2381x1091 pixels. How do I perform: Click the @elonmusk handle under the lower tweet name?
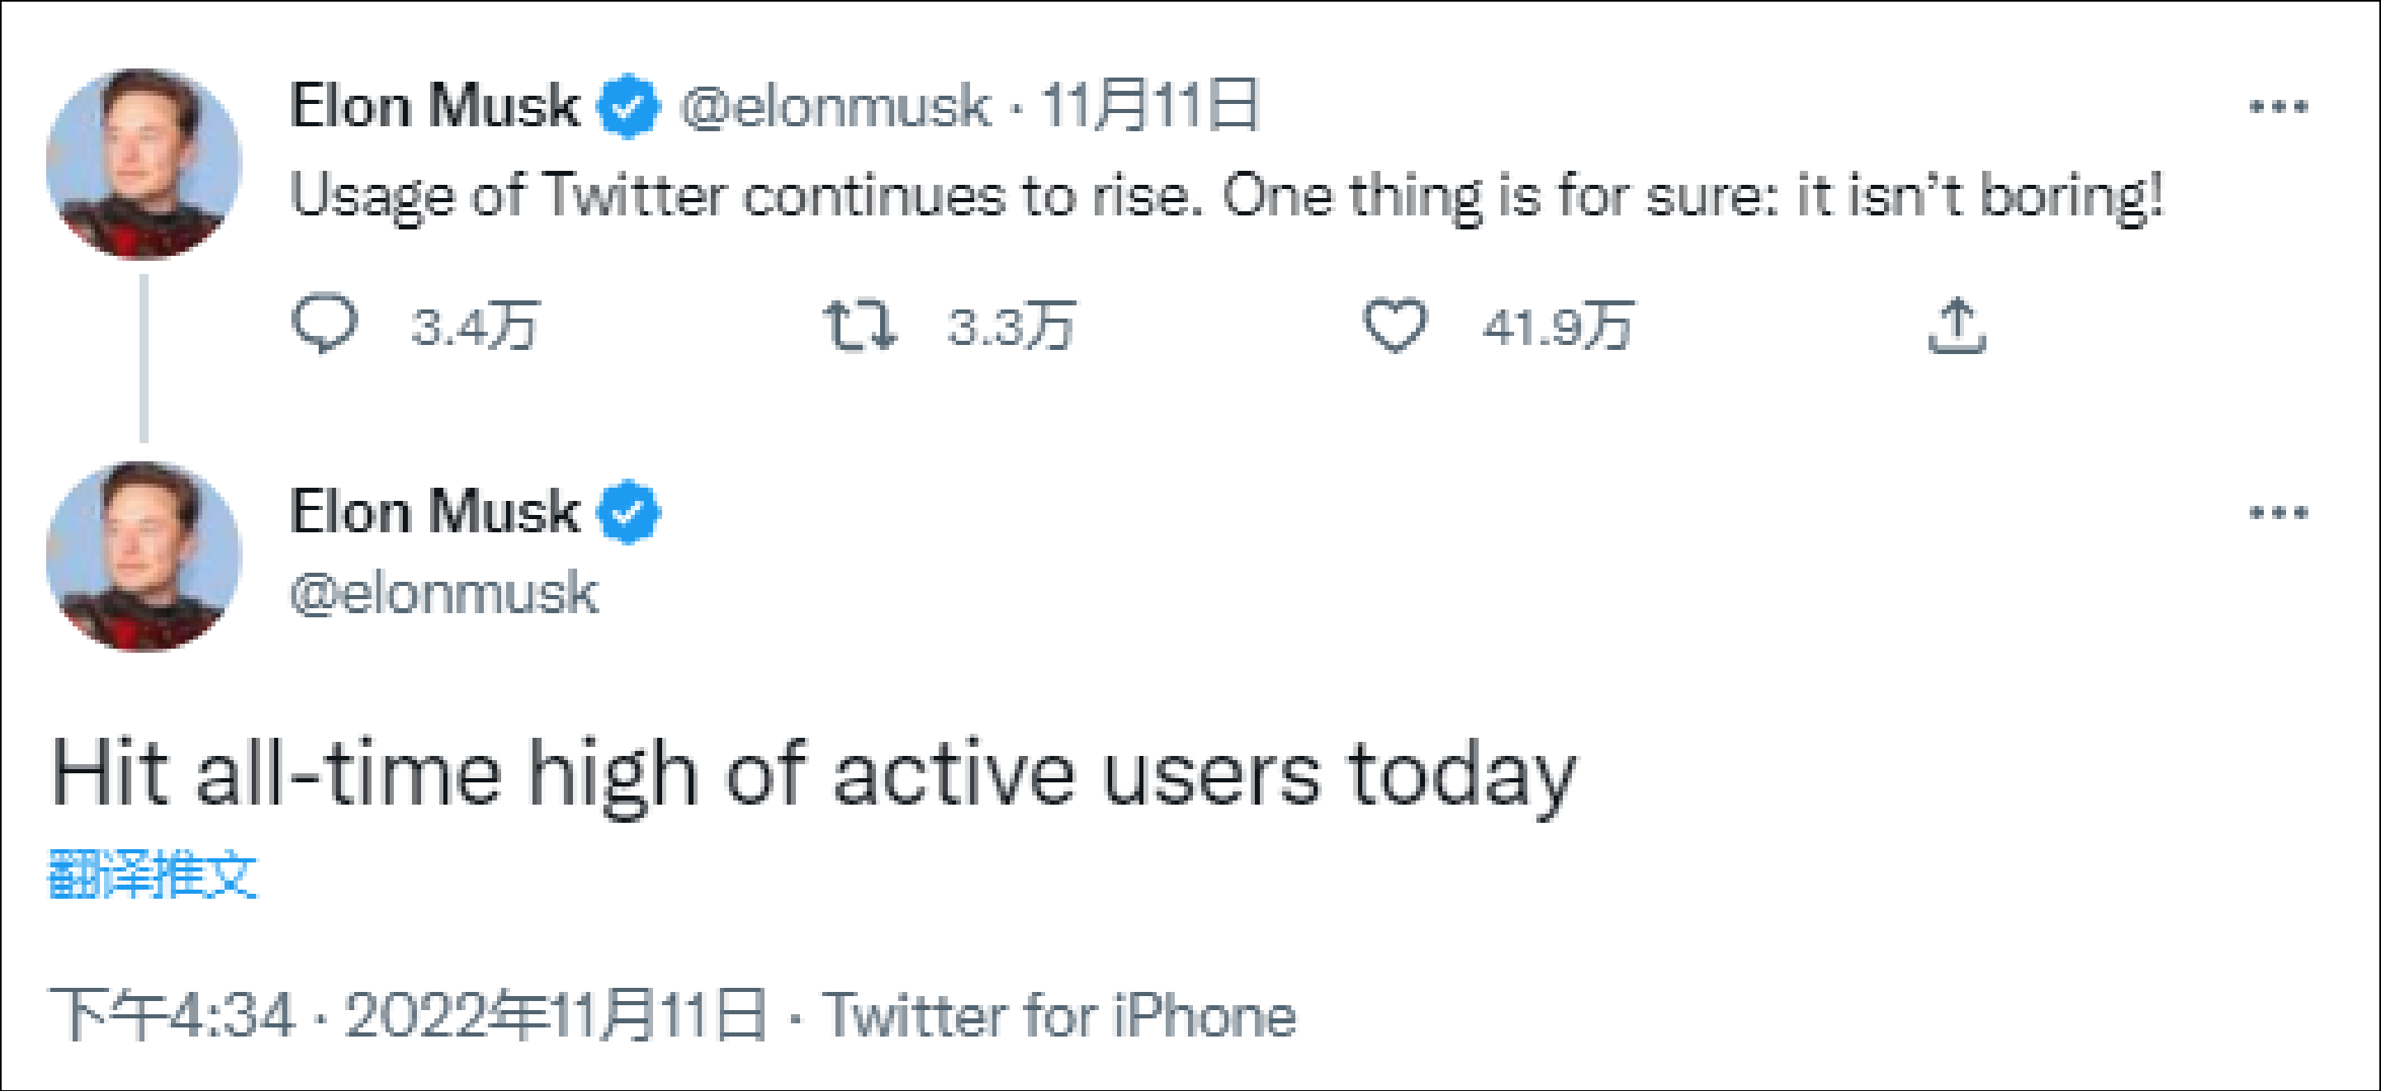(x=443, y=593)
